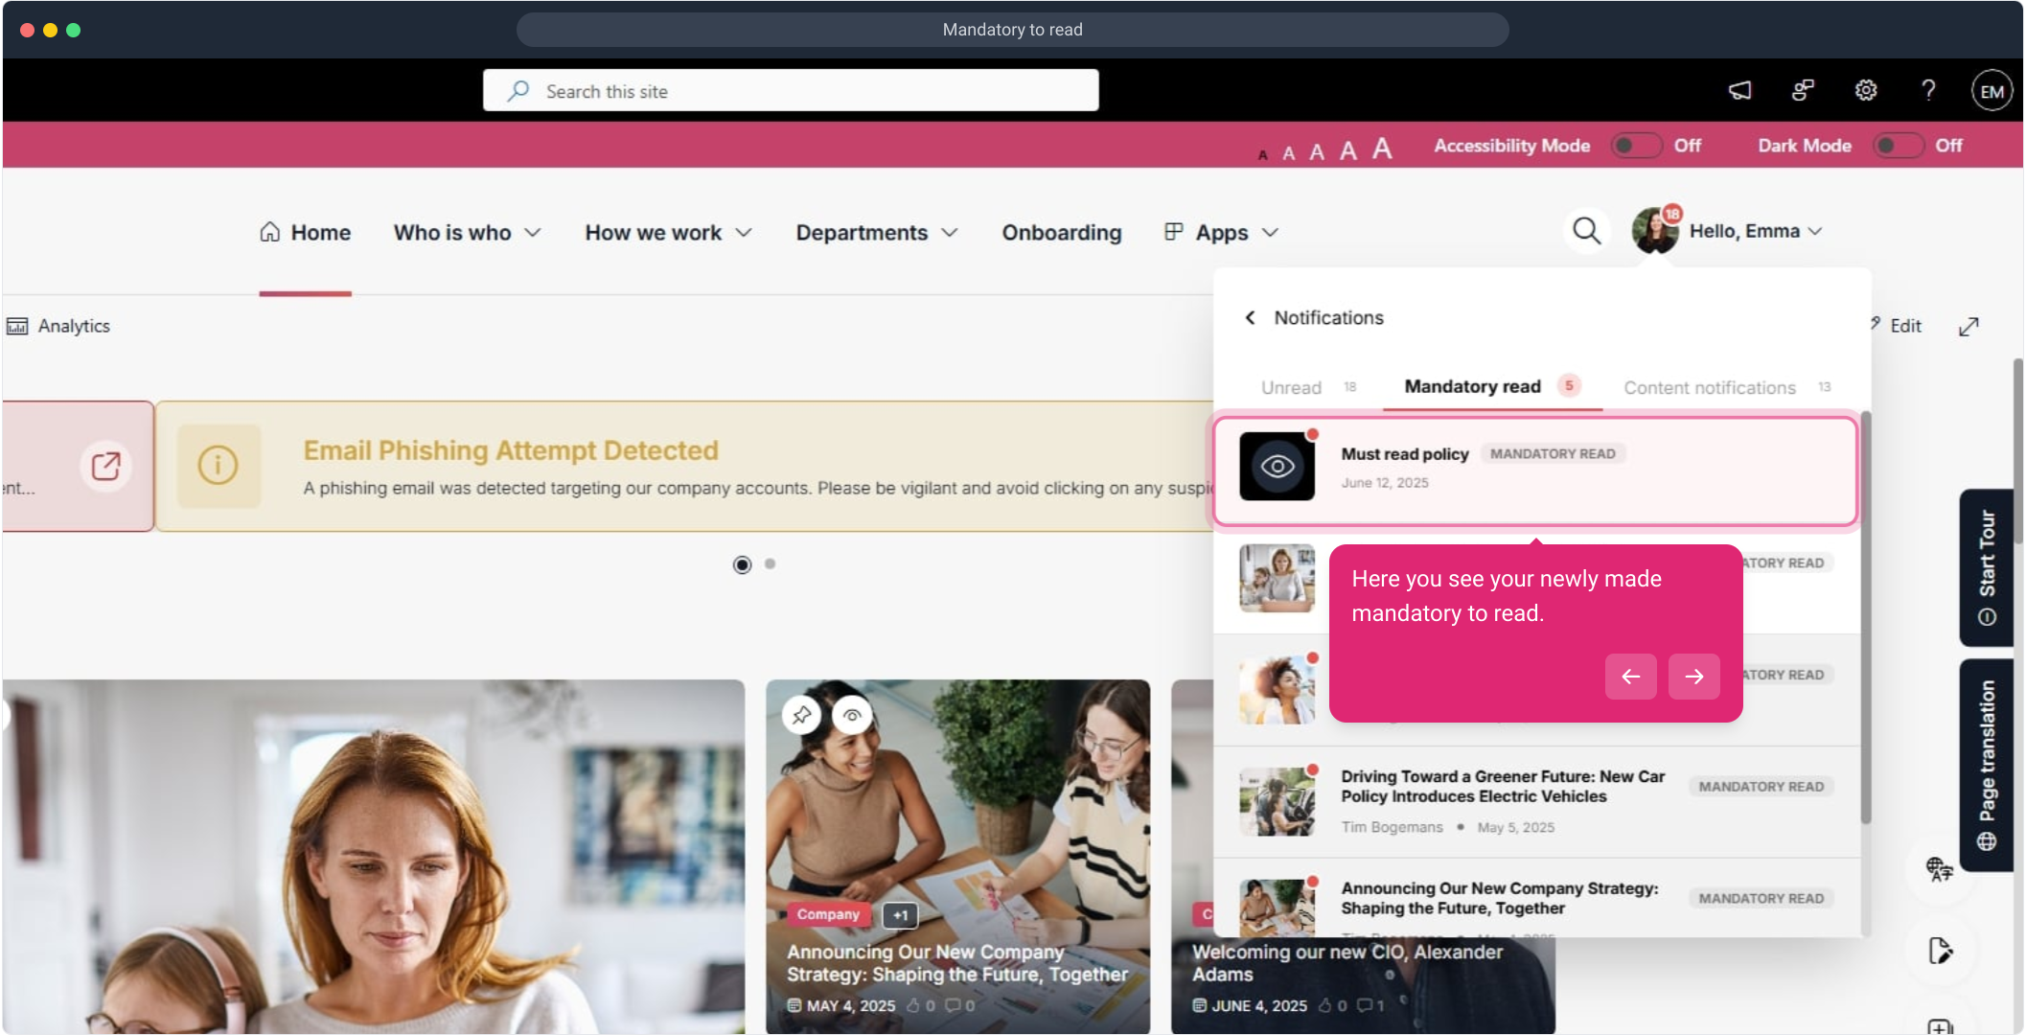Click the add plus icon at bottom right
Image resolution: width=2026 pixels, height=1035 pixels.
[x=1940, y=1026]
